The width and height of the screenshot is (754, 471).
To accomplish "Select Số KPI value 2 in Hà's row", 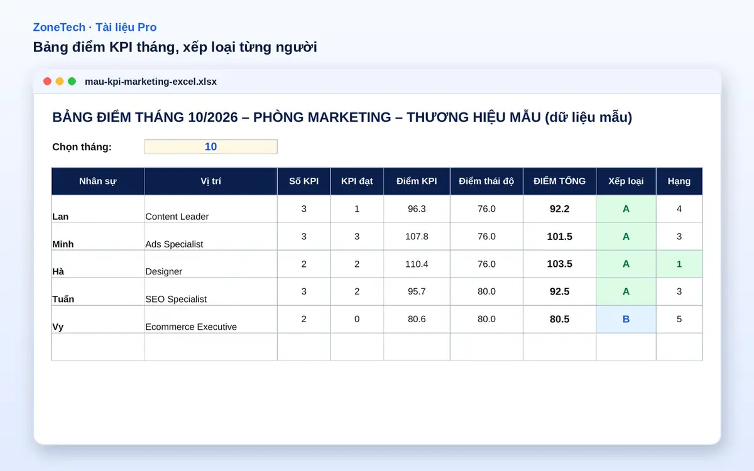I will point(304,264).
